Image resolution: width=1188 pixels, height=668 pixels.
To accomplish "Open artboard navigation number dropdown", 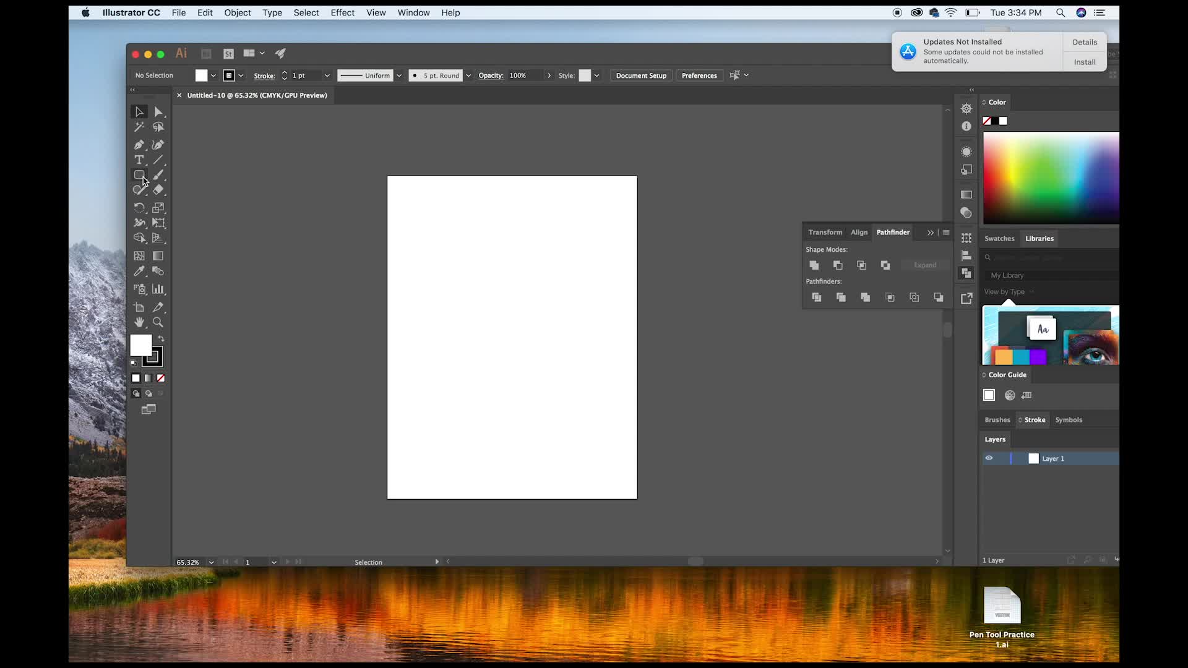I will 273,562.
